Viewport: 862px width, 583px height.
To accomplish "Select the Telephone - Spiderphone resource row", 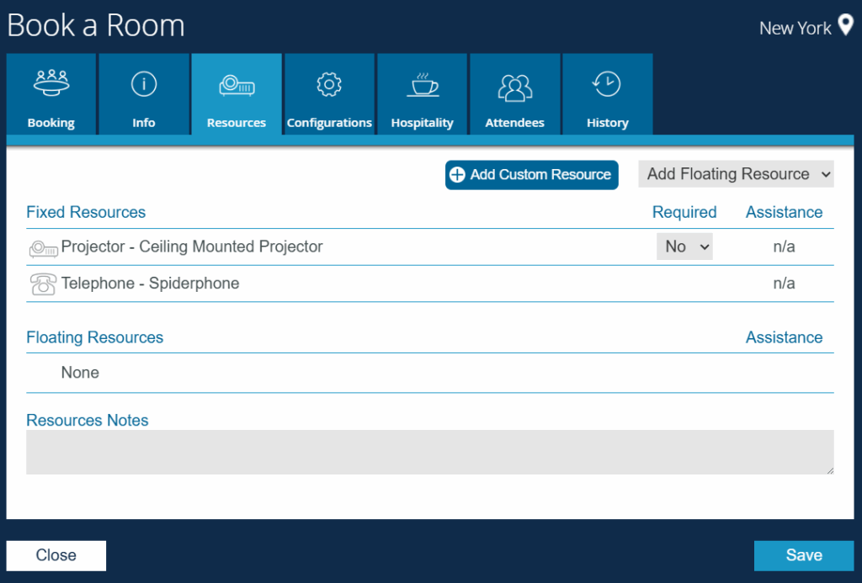I will pyautogui.click(x=150, y=284).
